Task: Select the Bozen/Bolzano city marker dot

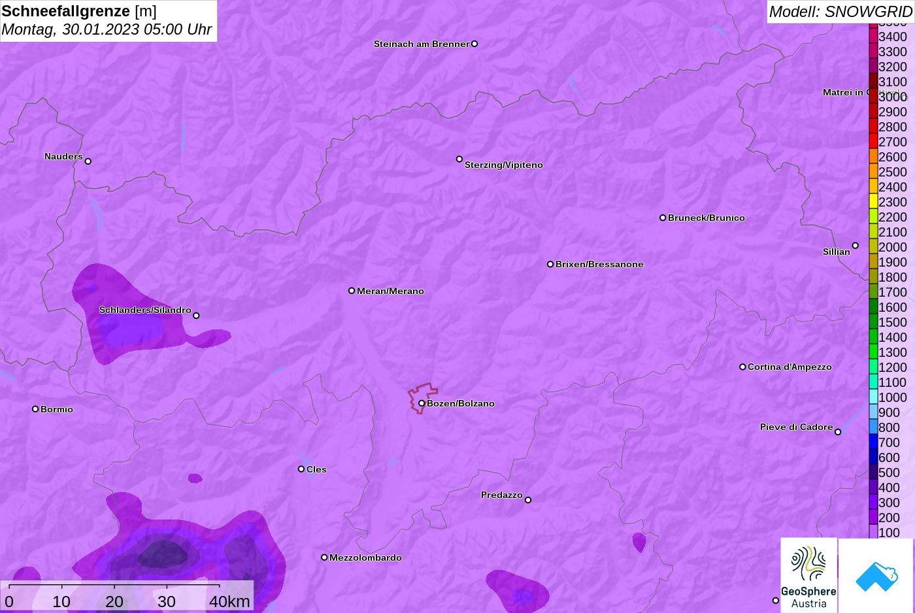Action: pyautogui.click(x=422, y=403)
